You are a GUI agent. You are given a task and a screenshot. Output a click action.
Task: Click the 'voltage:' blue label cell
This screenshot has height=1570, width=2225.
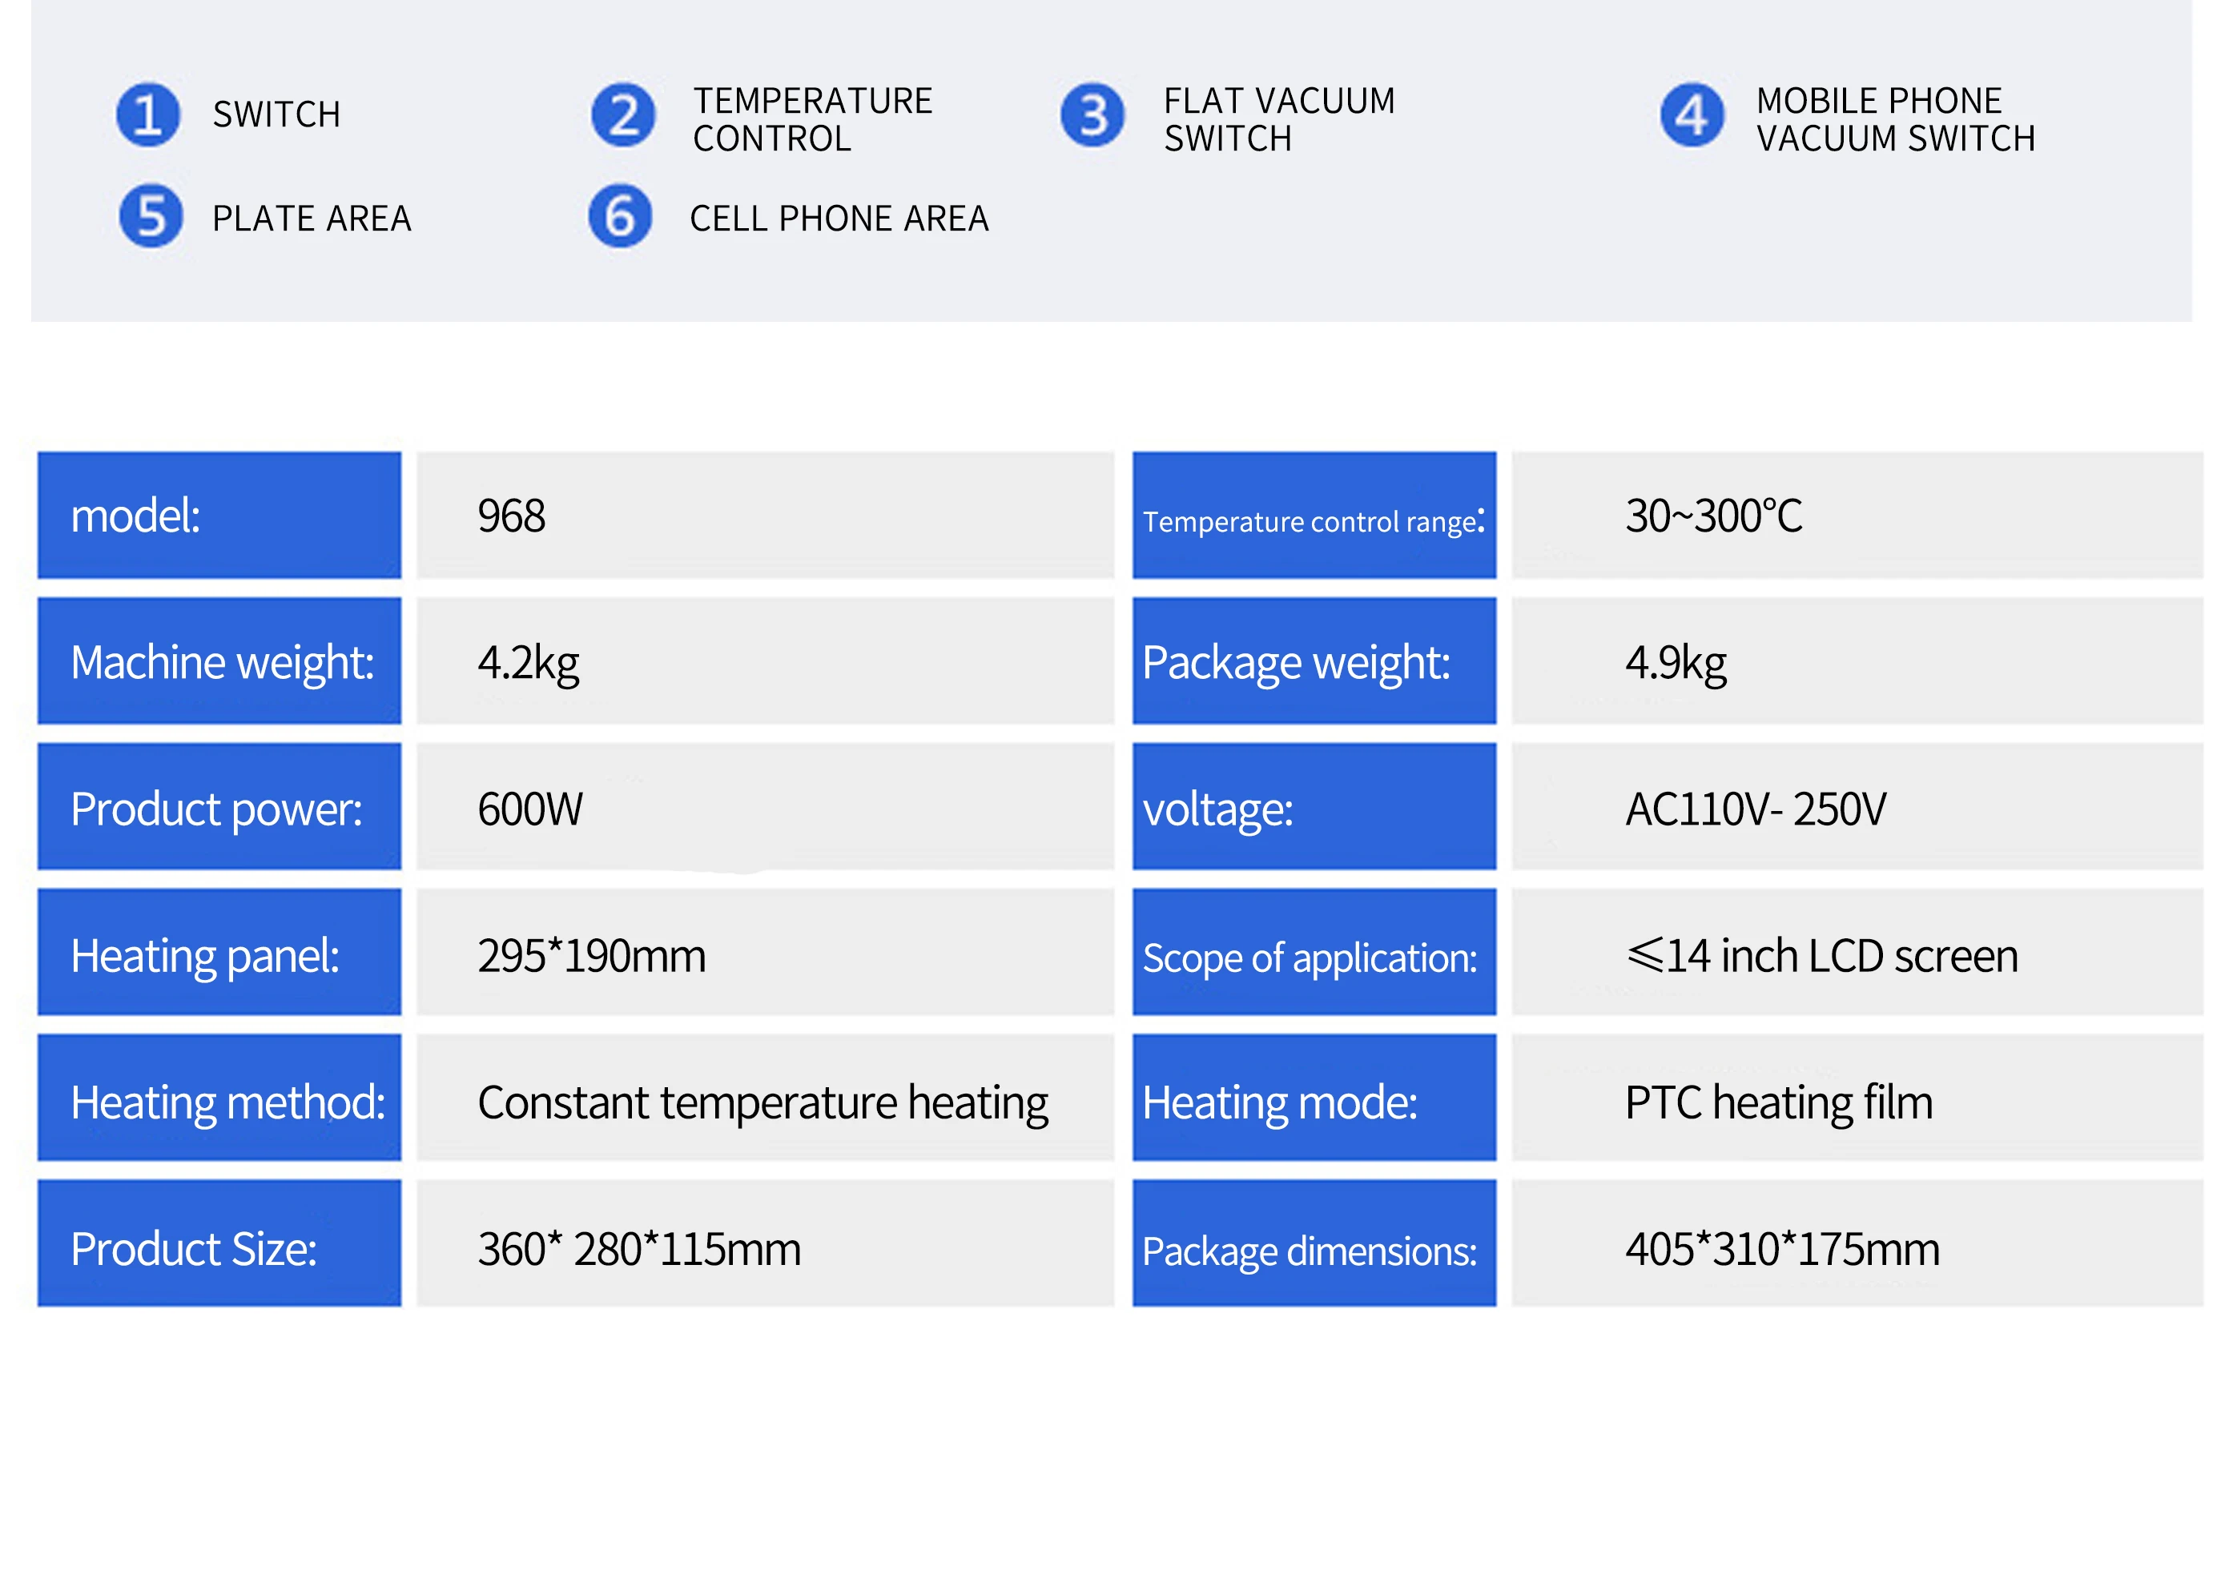point(1313,807)
